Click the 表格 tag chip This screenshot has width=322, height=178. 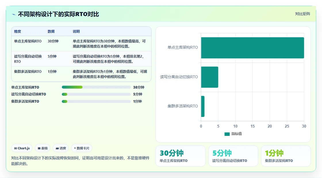coord(43,148)
